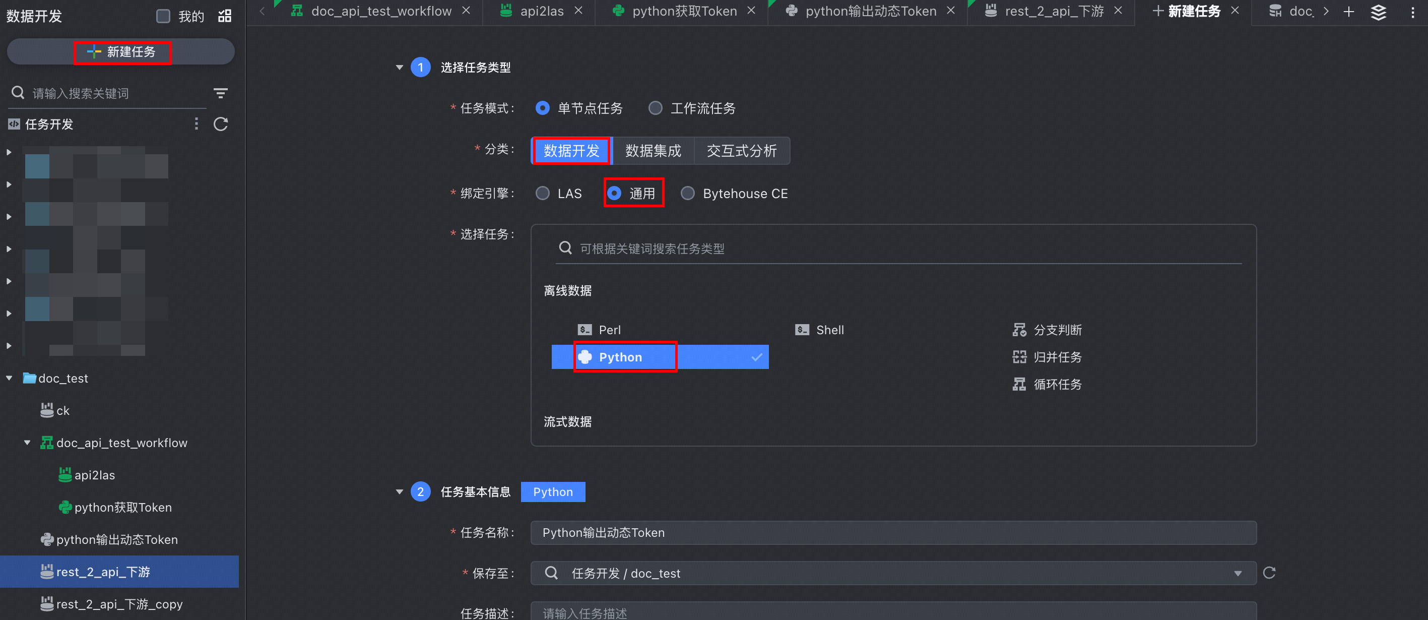Check the 我的 checkbox

pos(163,16)
